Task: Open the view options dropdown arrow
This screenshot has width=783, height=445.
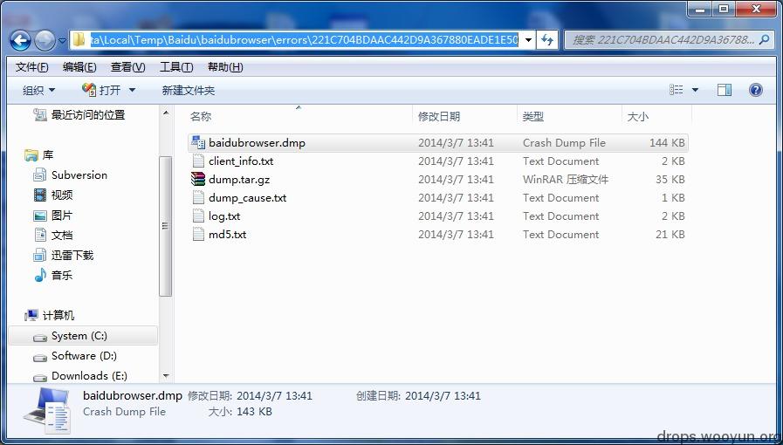Action: pyautogui.click(x=696, y=90)
